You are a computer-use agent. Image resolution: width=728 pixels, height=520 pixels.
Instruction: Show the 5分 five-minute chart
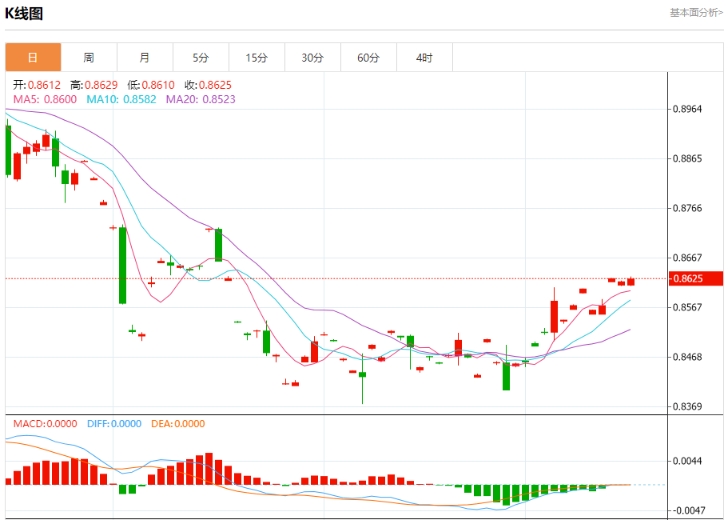[x=201, y=58]
